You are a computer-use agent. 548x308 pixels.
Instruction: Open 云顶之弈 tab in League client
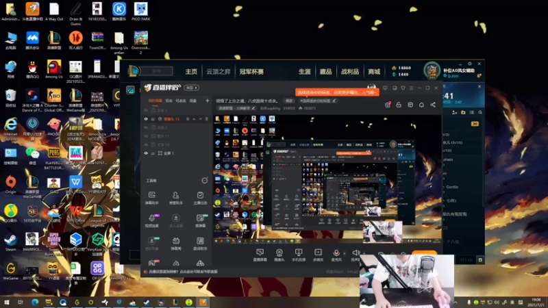click(x=219, y=72)
